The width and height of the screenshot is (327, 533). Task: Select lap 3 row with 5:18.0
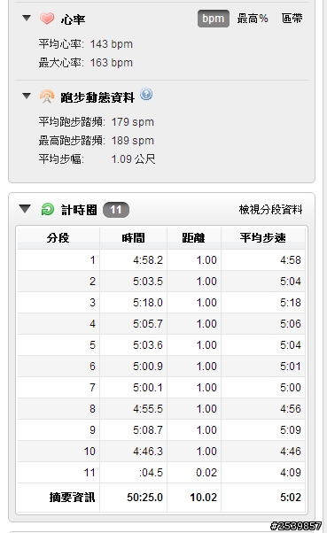click(x=161, y=303)
